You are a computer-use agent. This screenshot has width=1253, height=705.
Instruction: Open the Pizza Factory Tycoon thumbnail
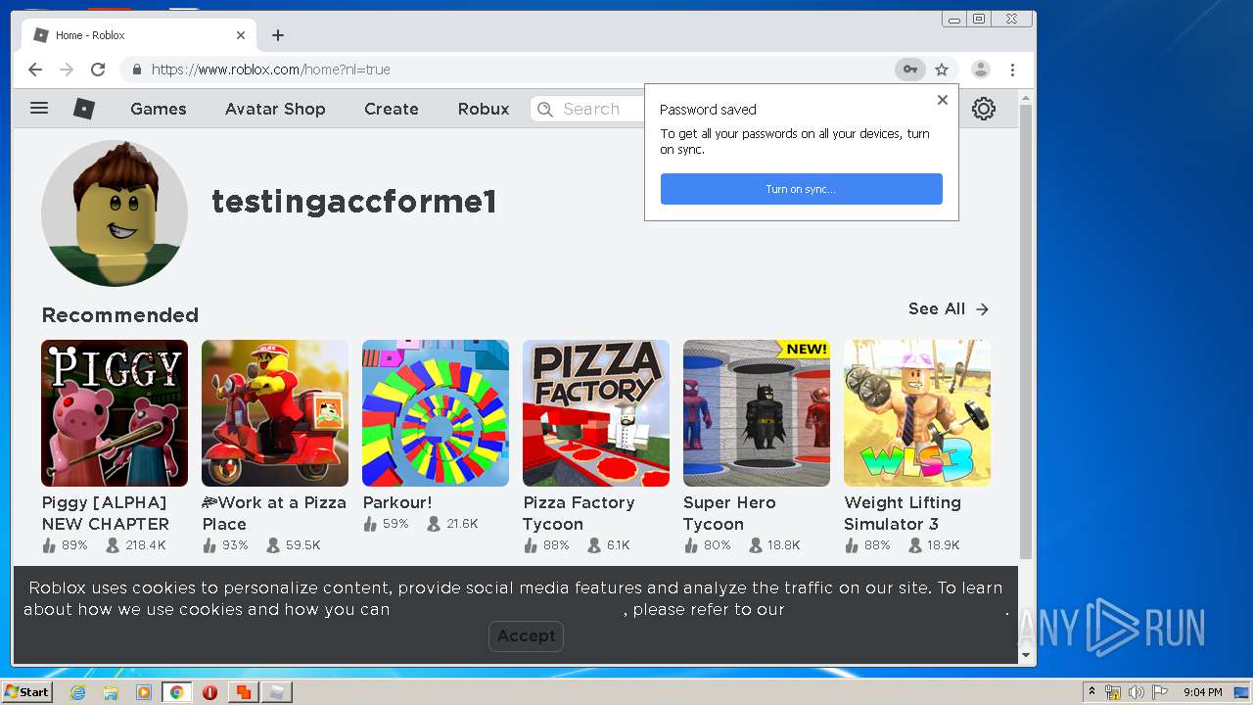coord(596,413)
